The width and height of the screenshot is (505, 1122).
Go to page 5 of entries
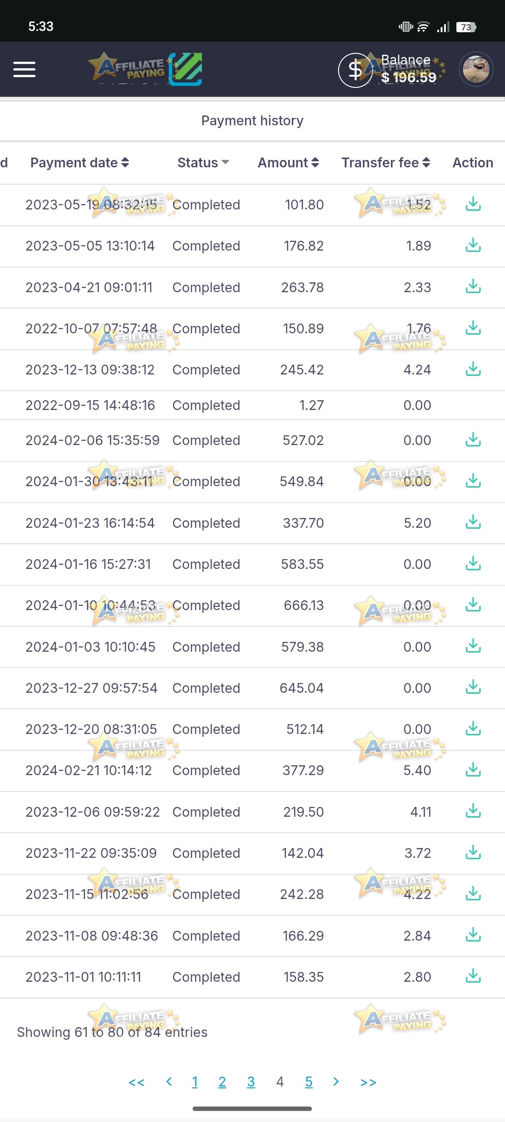point(309,1082)
